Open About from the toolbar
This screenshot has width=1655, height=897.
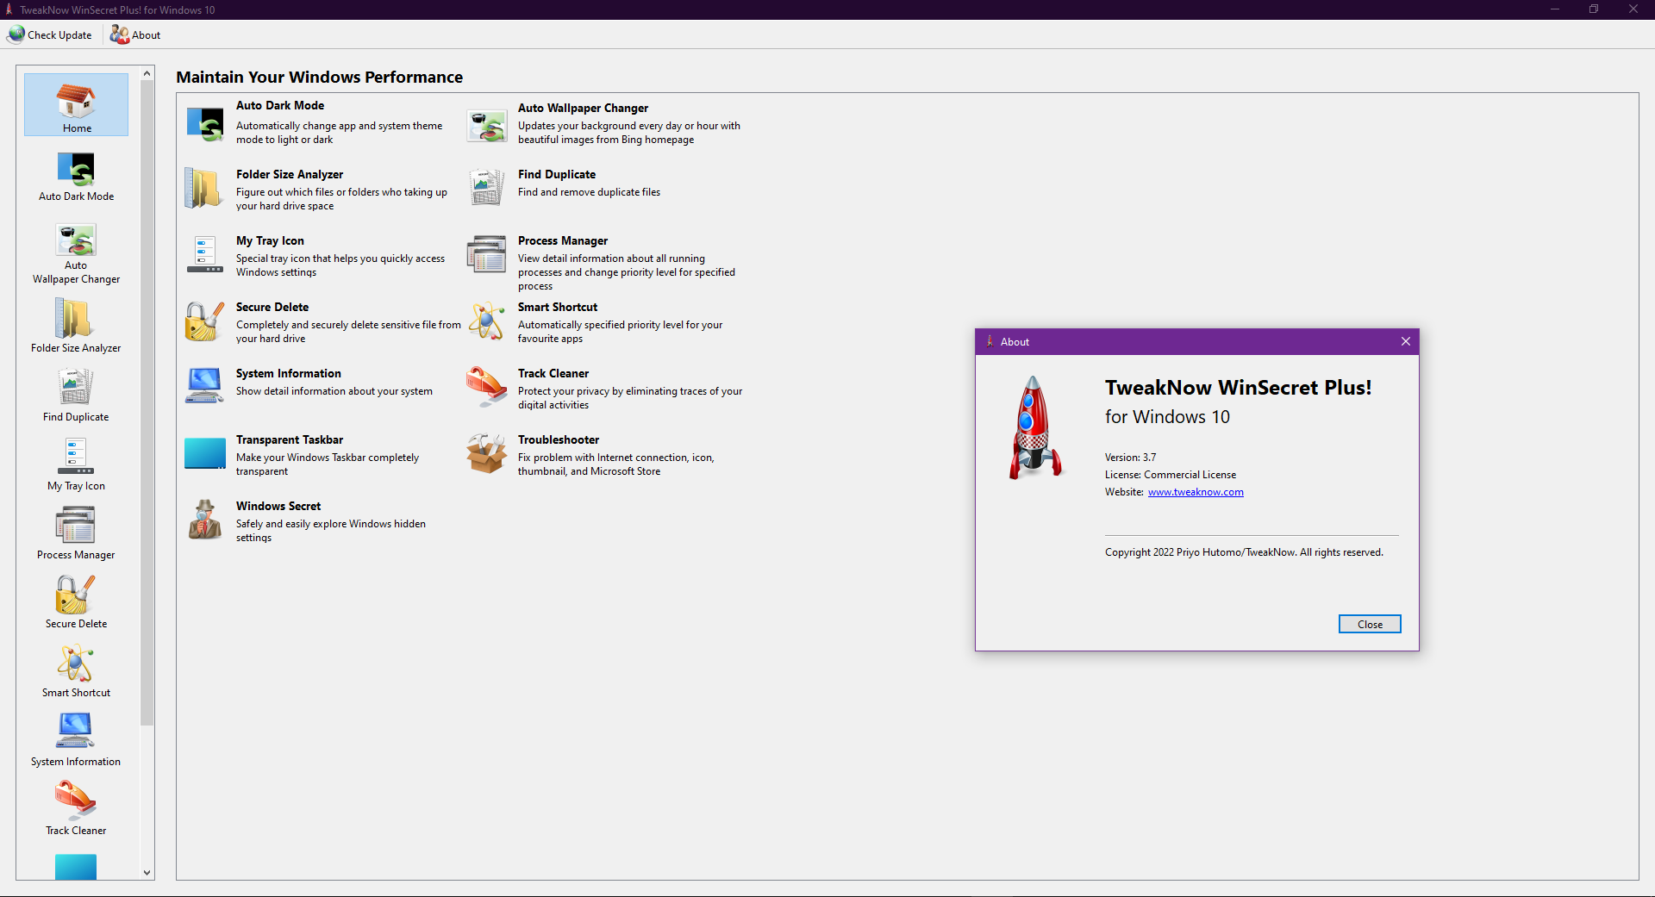click(x=135, y=34)
